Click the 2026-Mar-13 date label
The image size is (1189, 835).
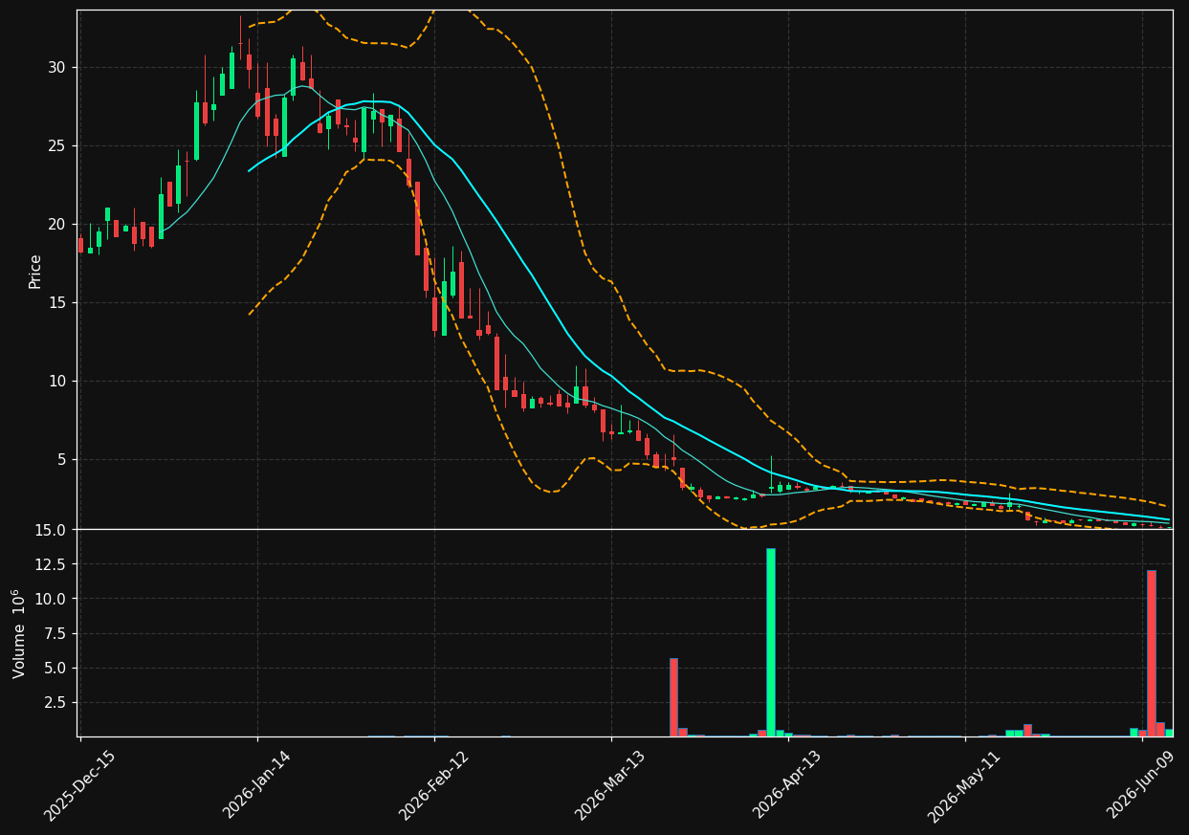coord(609,785)
